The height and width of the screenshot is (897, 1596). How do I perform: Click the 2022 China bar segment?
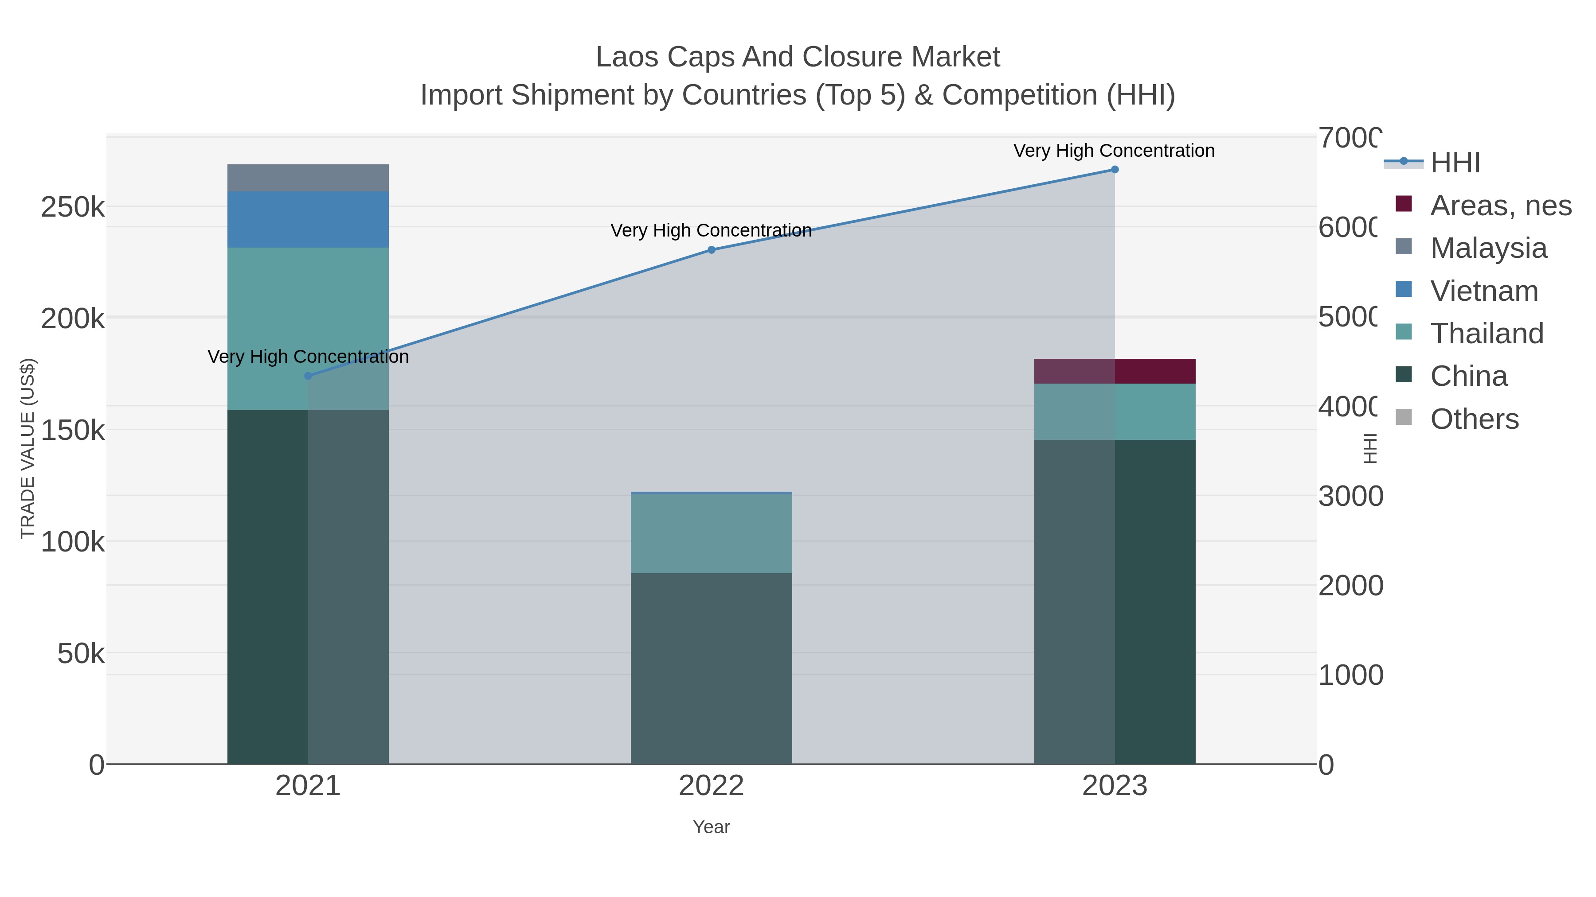coord(711,668)
